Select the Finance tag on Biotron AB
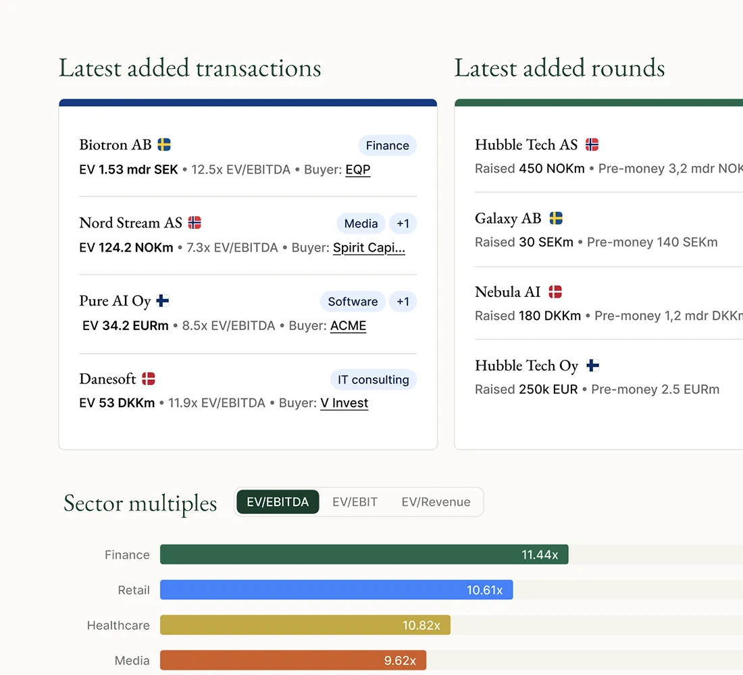This screenshot has width=743, height=675. [x=387, y=145]
